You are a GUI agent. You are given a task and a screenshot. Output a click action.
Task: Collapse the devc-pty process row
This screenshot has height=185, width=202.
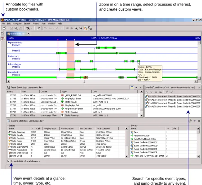9,56
